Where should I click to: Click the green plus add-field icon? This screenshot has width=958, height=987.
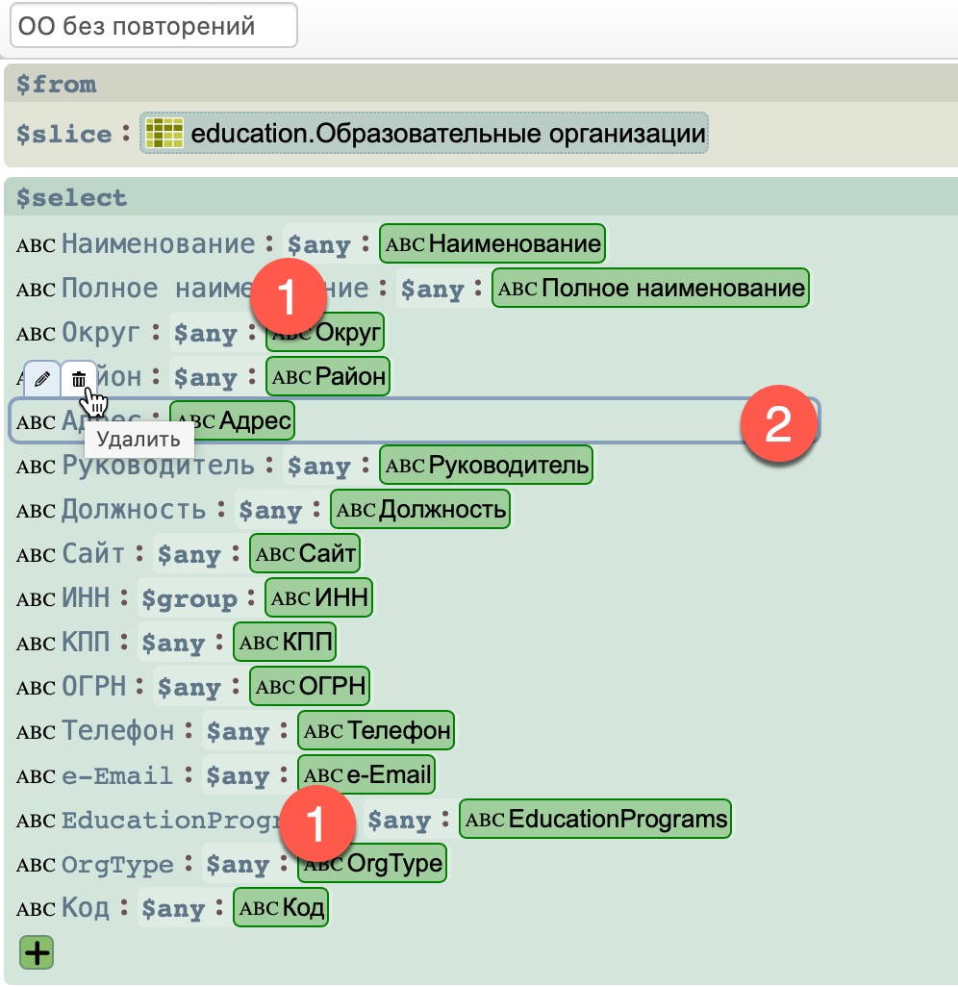[37, 952]
